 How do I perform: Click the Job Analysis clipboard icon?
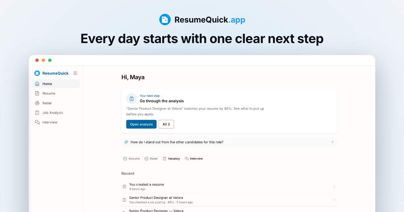pyautogui.click(x=37, y=113)
